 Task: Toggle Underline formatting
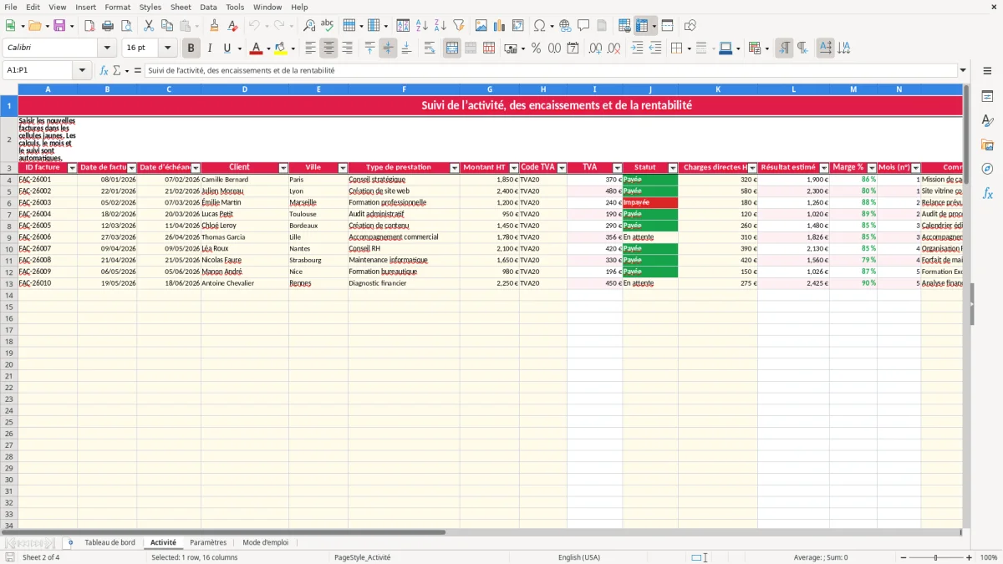pyautogui.click(x=227, y=48)
